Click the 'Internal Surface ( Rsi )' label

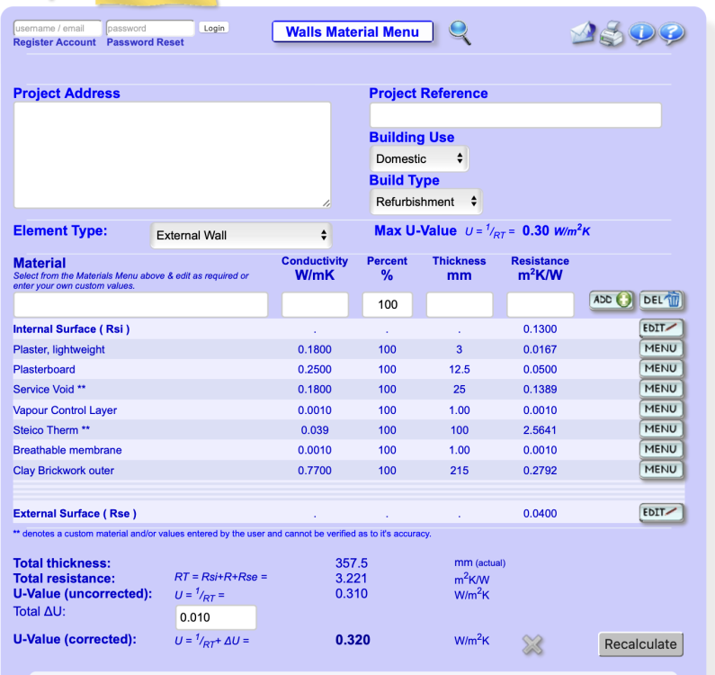point(71,329)
